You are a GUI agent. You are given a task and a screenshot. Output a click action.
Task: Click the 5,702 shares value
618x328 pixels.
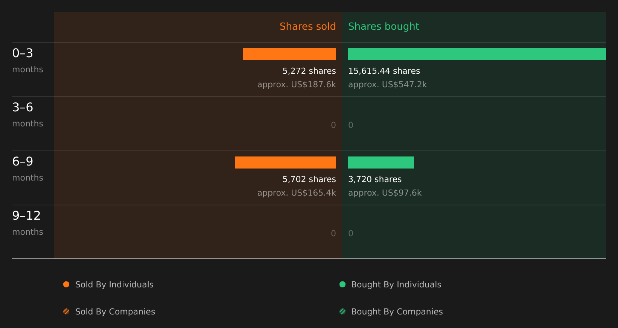tap(309, 179)
